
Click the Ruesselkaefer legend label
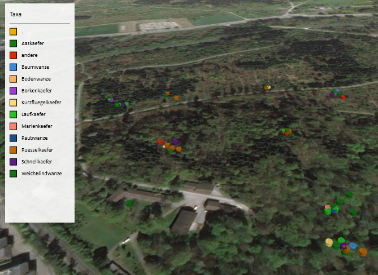37,150
